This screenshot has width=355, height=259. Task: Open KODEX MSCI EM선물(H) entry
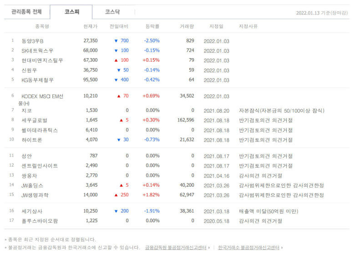coord(41,100)
